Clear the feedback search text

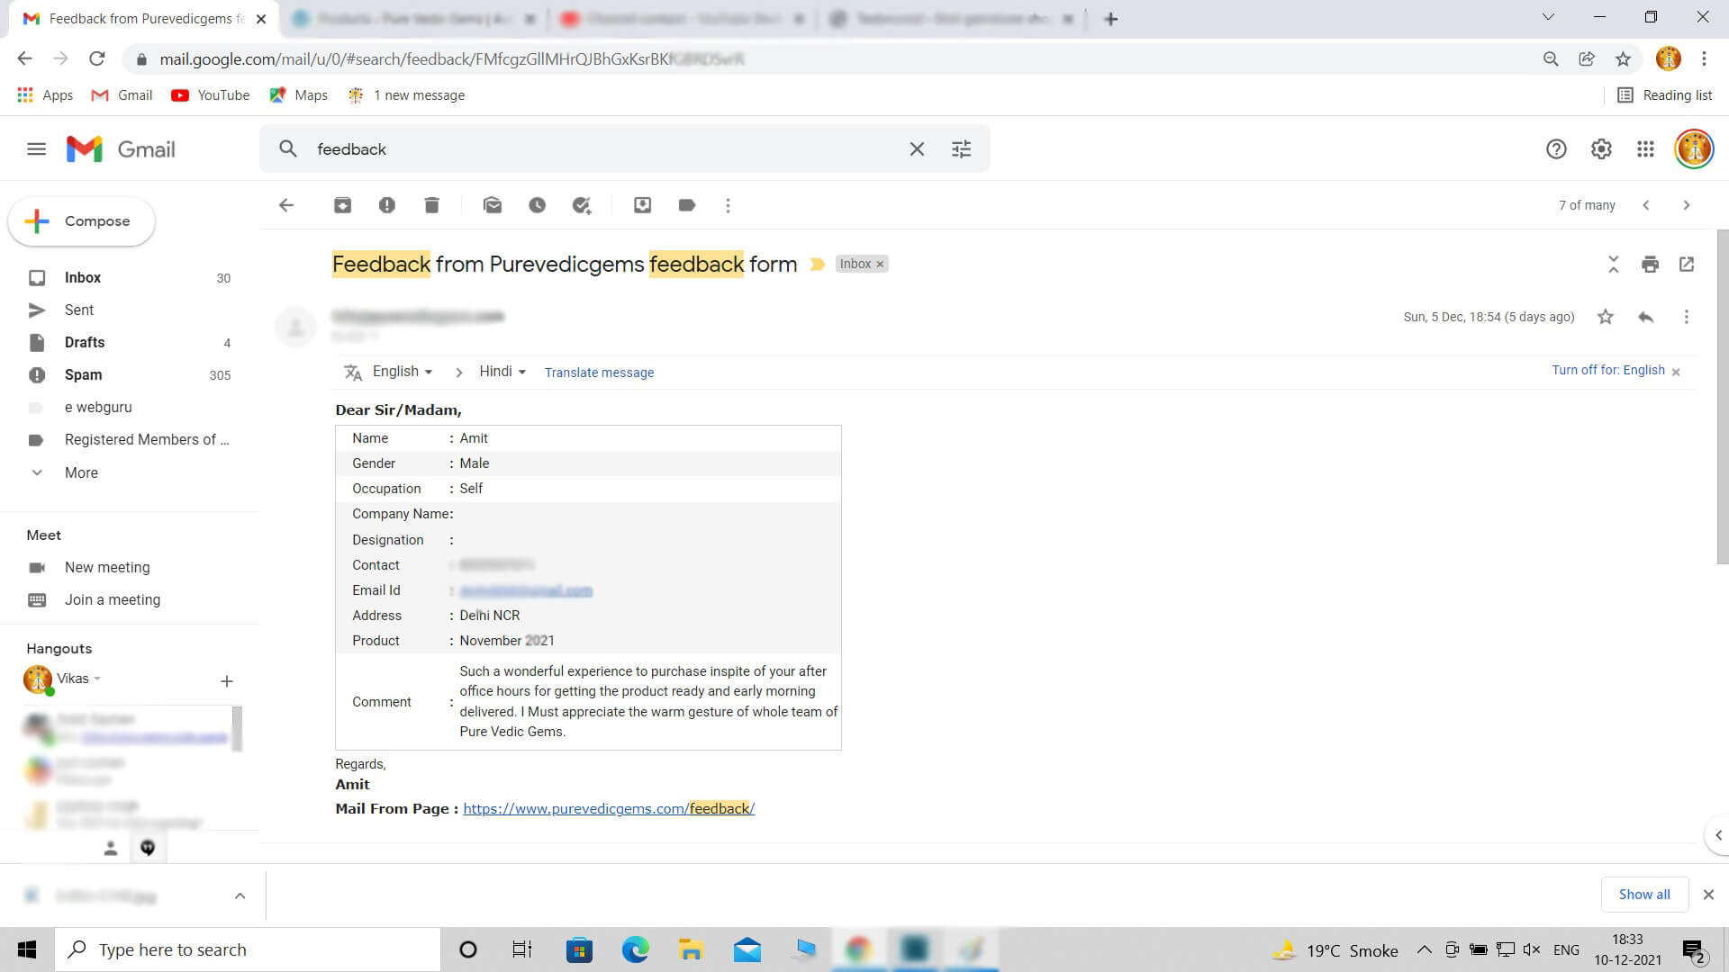click(917, 149)
